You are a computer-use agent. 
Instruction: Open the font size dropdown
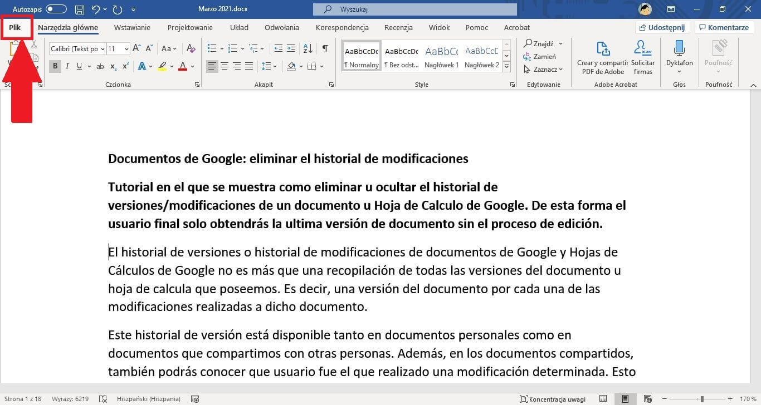click(x=126, y=49)
